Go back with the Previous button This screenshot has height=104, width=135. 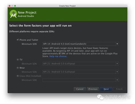tap(93, 89)
